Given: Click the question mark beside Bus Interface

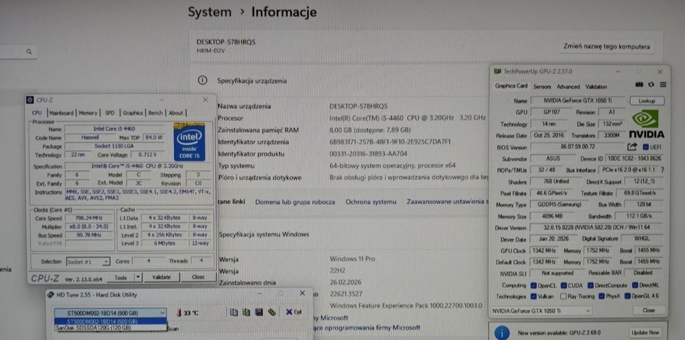Looking at the screenshot, I should point(662,170).
